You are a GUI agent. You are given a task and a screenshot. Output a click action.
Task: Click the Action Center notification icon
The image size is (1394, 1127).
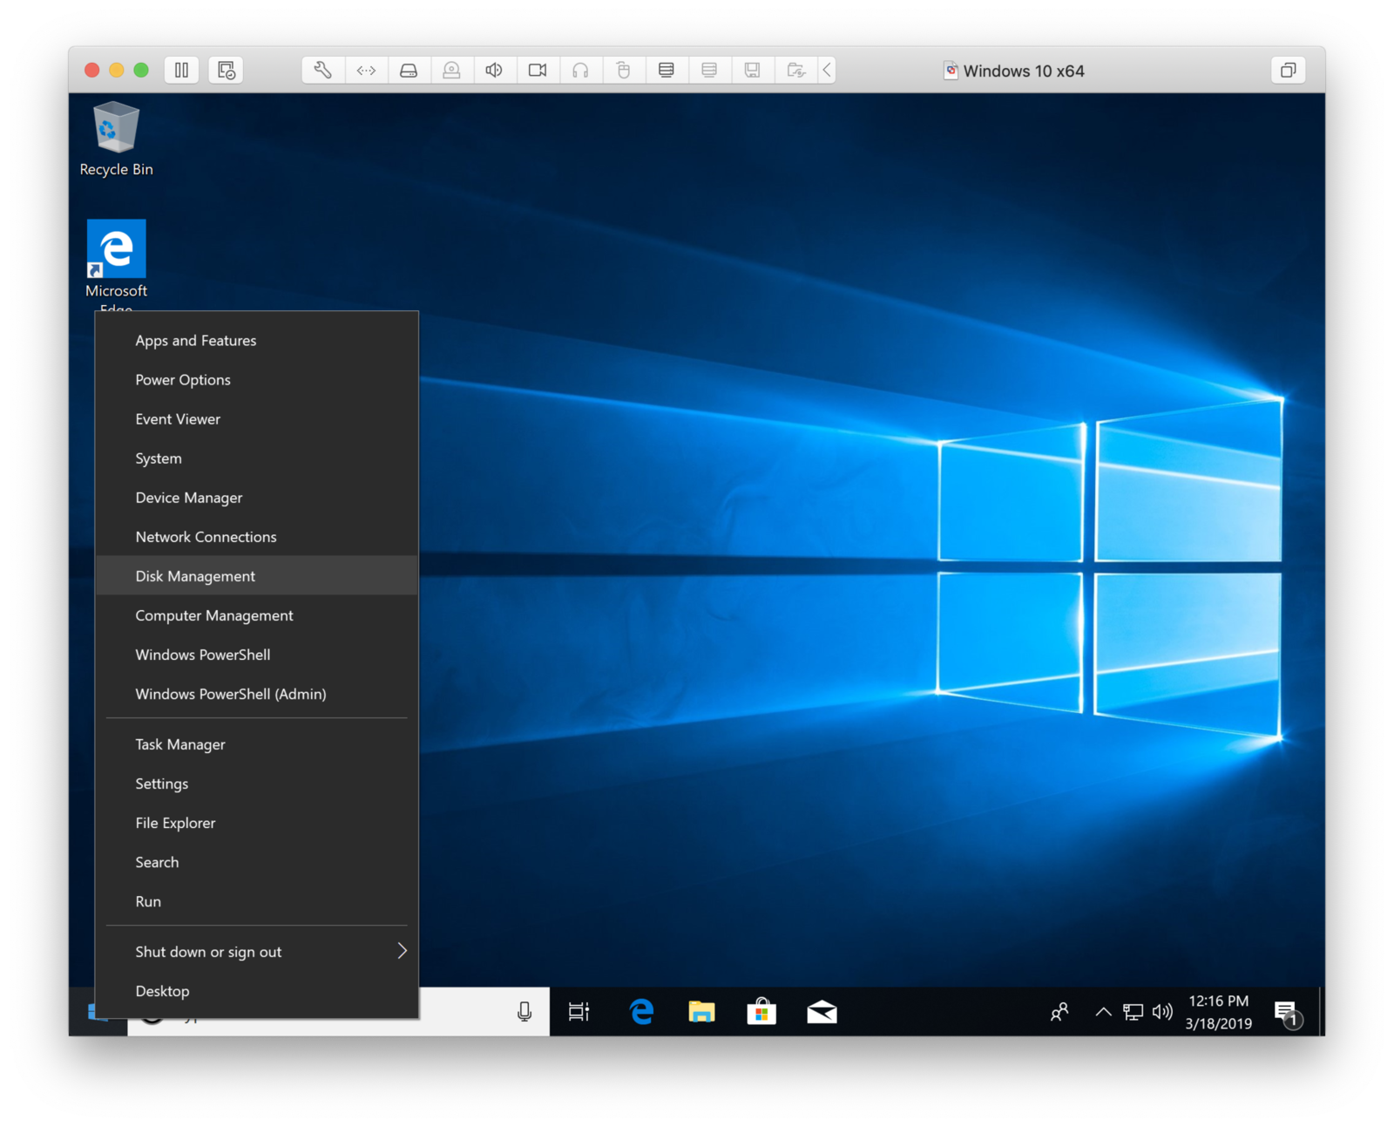1288,1011
